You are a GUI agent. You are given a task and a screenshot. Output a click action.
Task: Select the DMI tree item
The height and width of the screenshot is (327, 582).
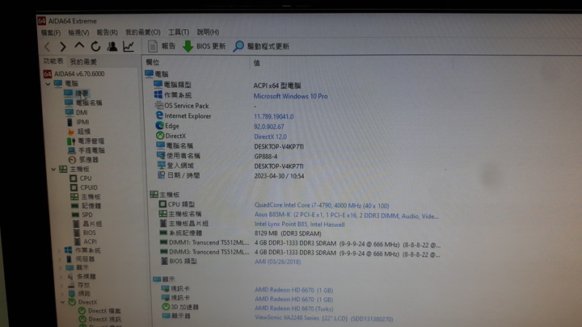tap(77, 112)
